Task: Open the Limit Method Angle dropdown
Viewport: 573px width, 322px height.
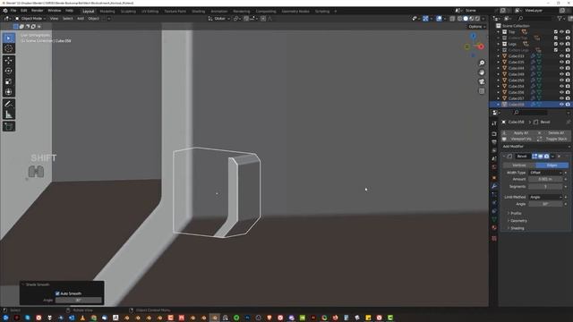Action: coord(546,197)
